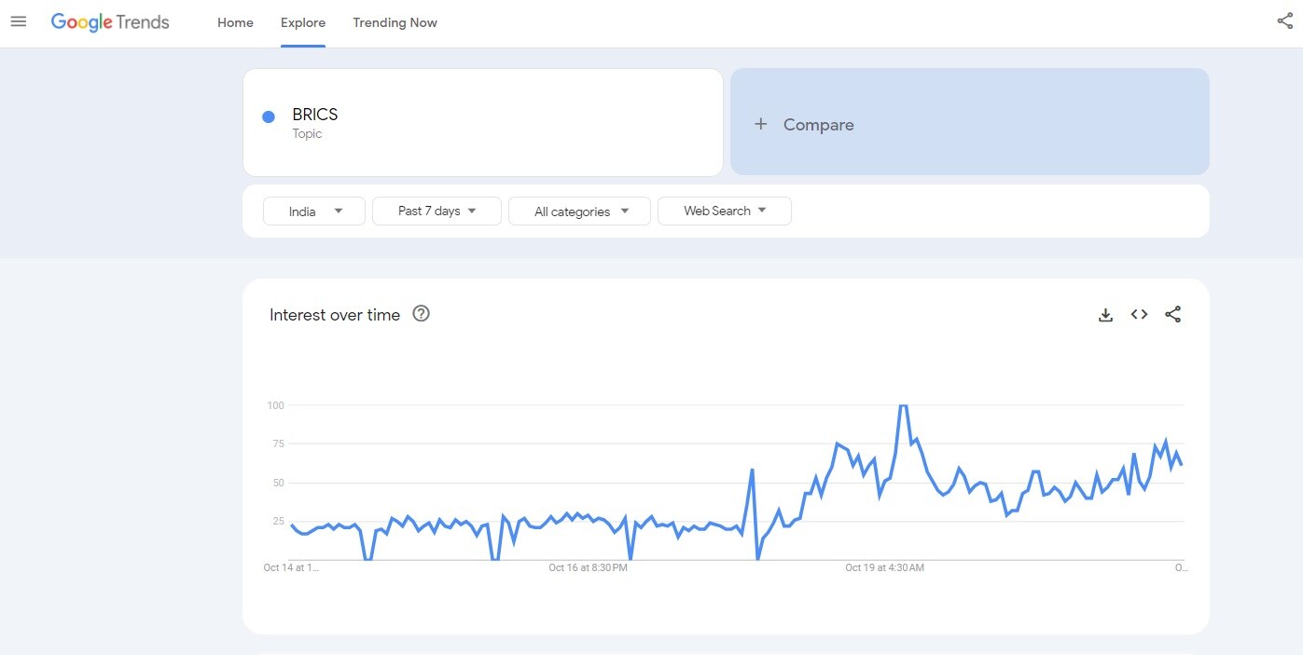Switch to the Trending Now tab

(x=395, y=22)
